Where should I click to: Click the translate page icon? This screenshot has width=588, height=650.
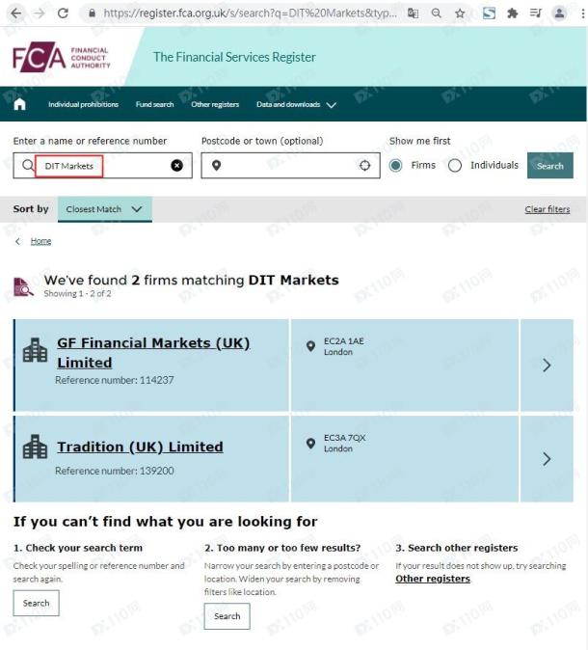click(x=413, y=14)
